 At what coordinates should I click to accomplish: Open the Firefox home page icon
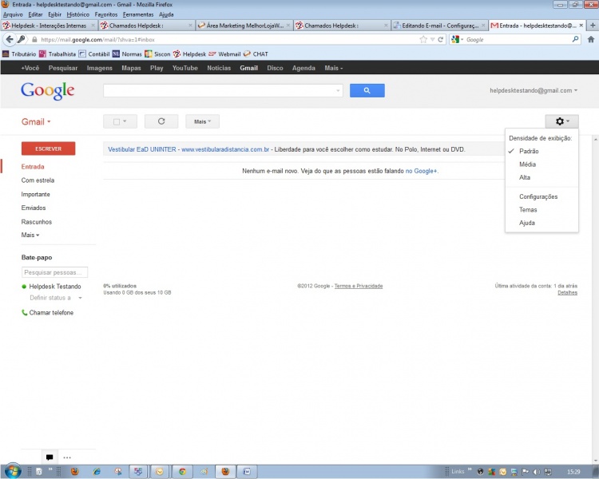pyautogui.click(x=590, y=39)
